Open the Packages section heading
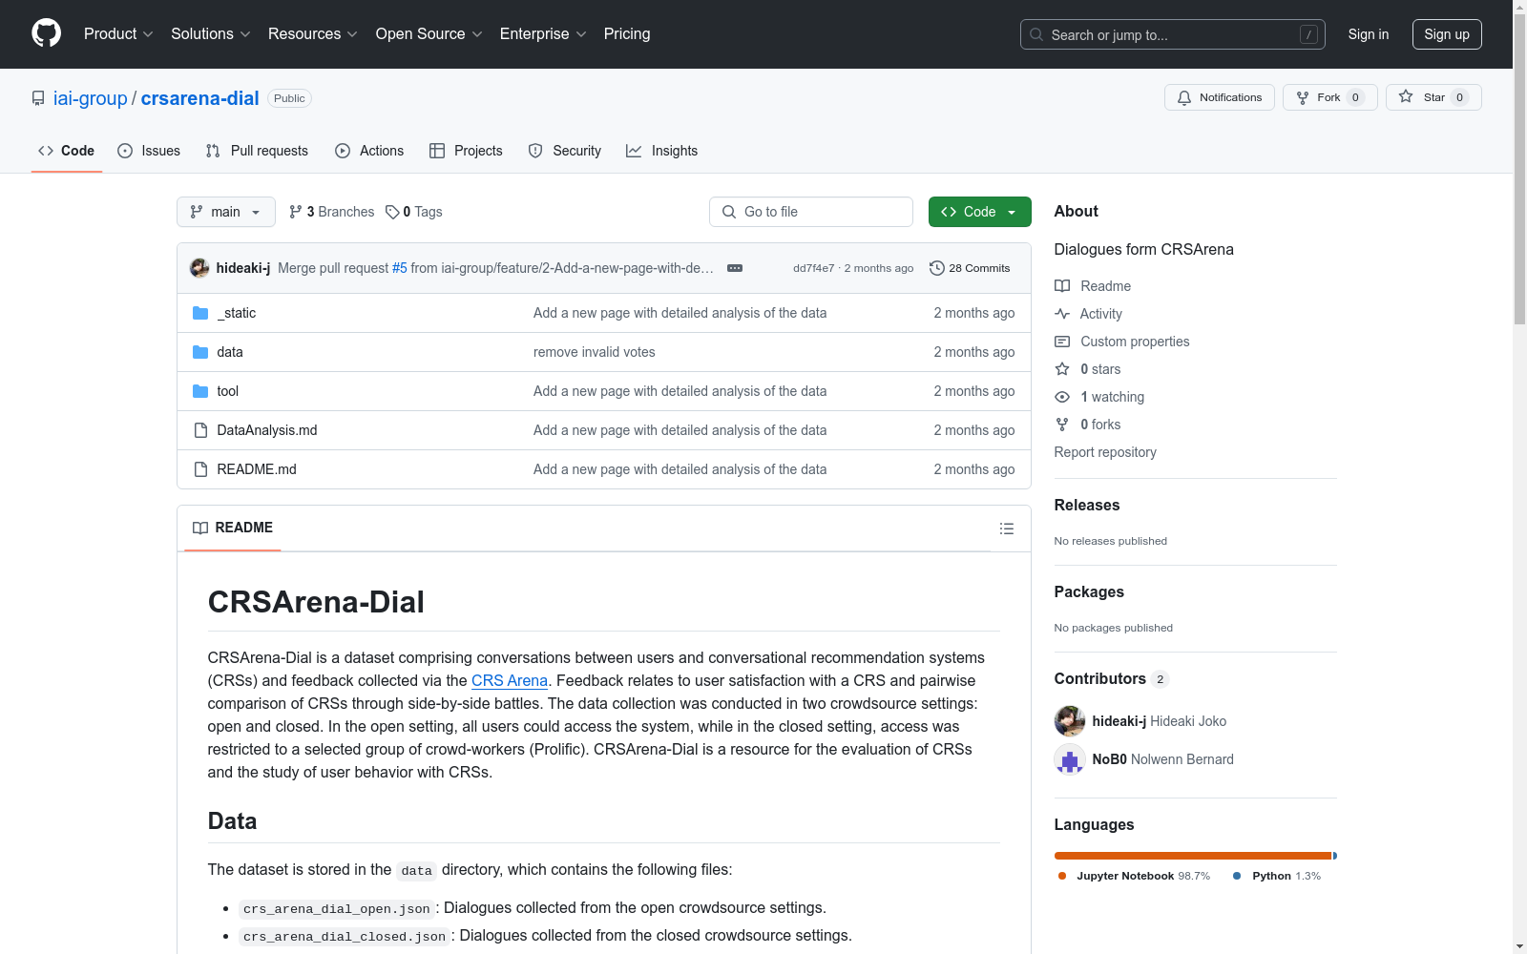Image resolution: width=1527 pixels, height=954 pixels. click(1089, 592)
